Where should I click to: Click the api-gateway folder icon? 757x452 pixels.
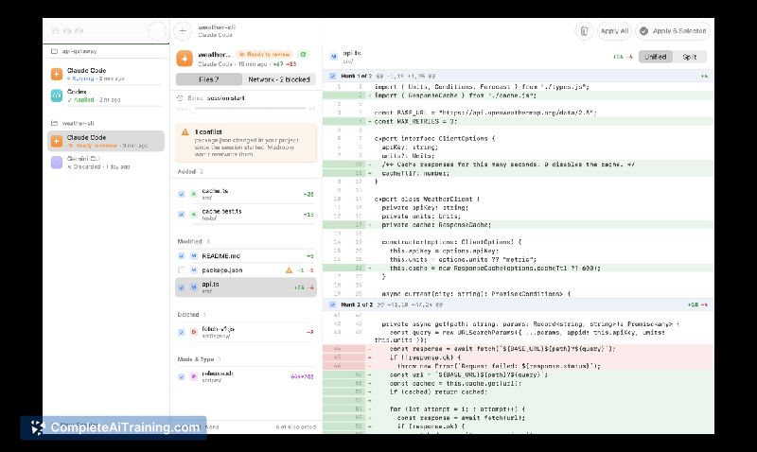54,51
